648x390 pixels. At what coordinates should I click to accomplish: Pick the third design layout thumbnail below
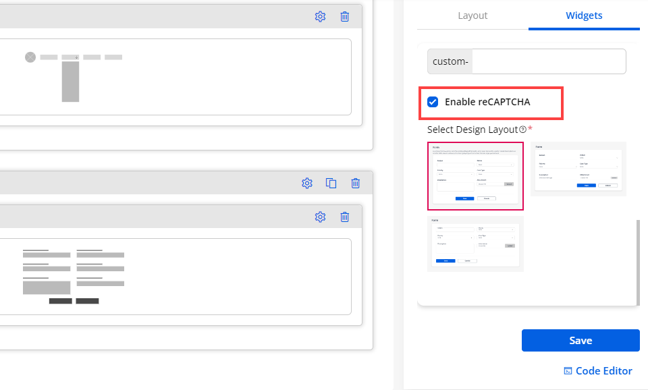(475, 244)
